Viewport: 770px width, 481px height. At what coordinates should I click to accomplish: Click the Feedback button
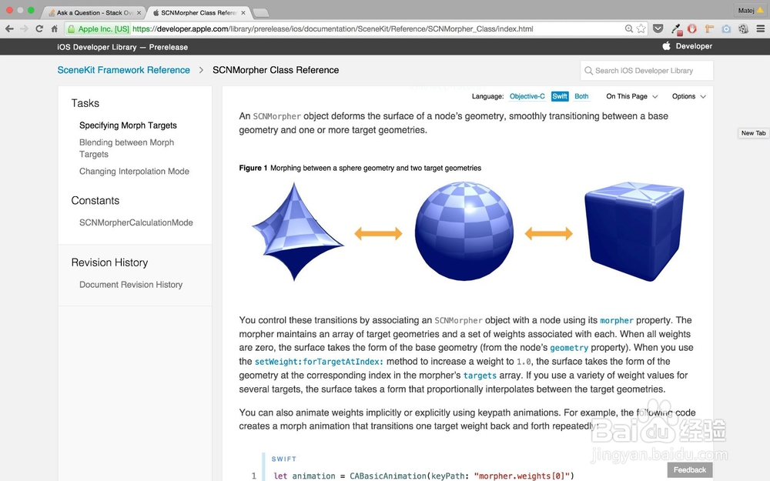689,469
